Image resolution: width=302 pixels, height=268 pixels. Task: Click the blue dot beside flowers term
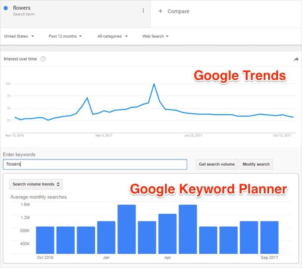6,8
